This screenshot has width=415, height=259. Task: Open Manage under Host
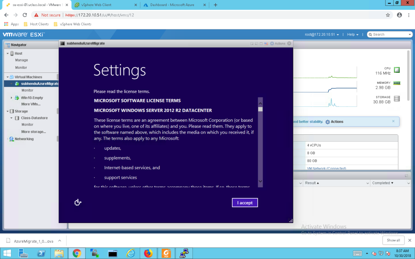21,60
